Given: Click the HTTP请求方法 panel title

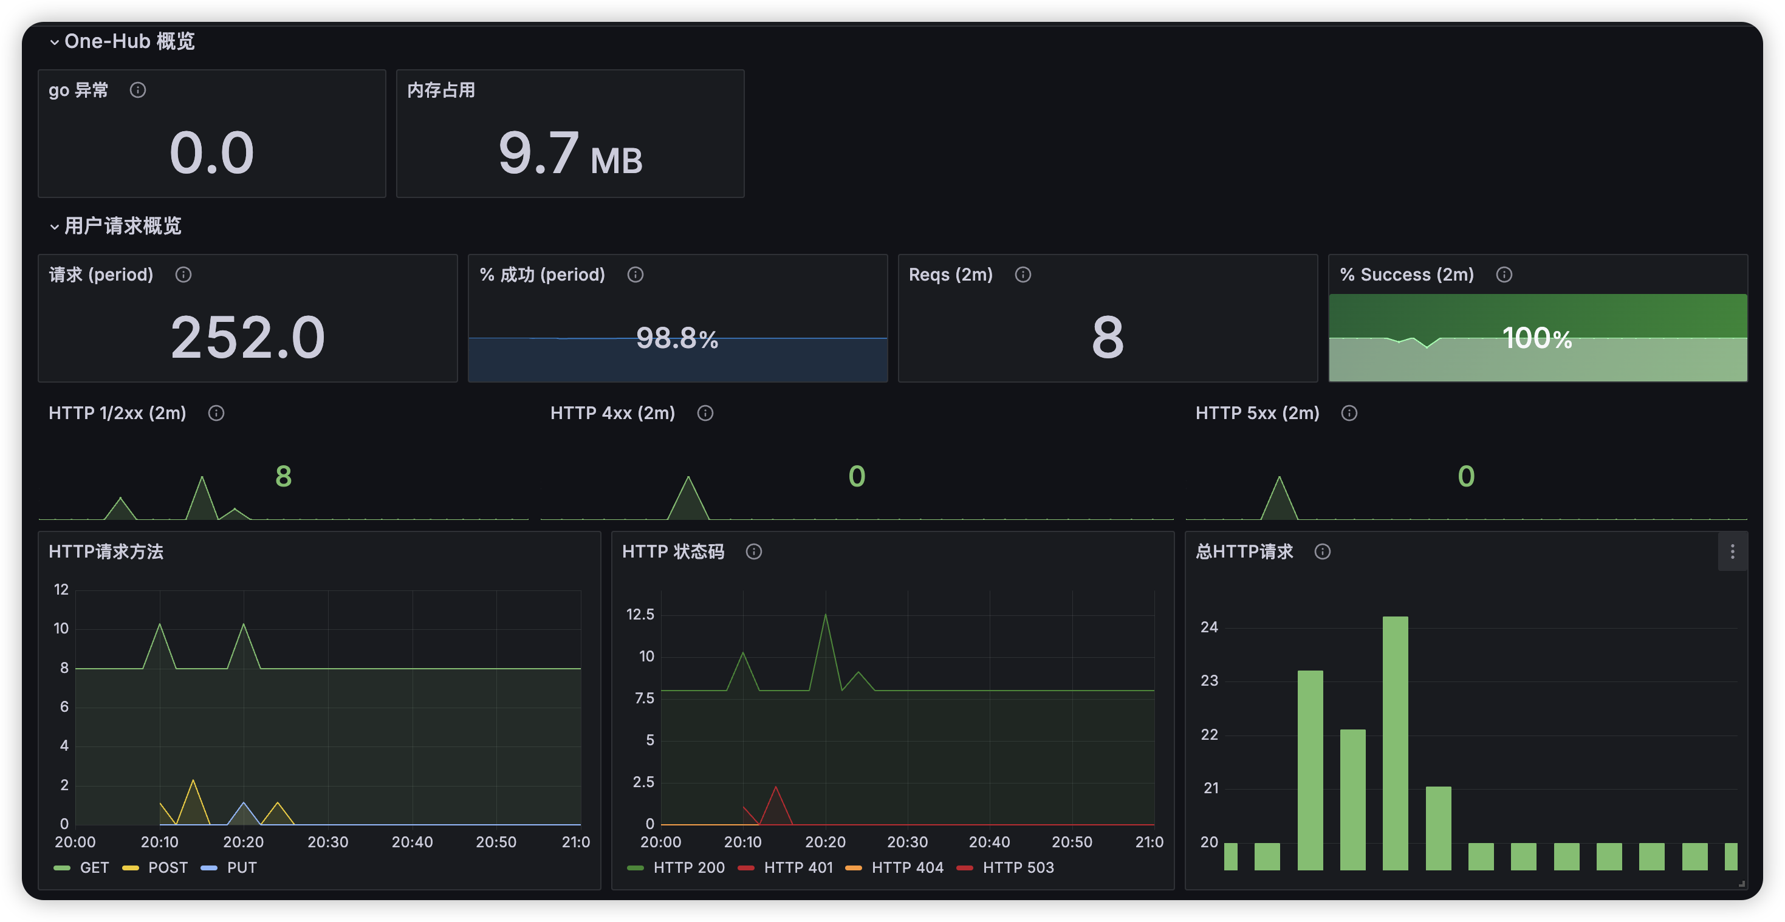Looking at the screenshot, I should (x=106, y=551).
